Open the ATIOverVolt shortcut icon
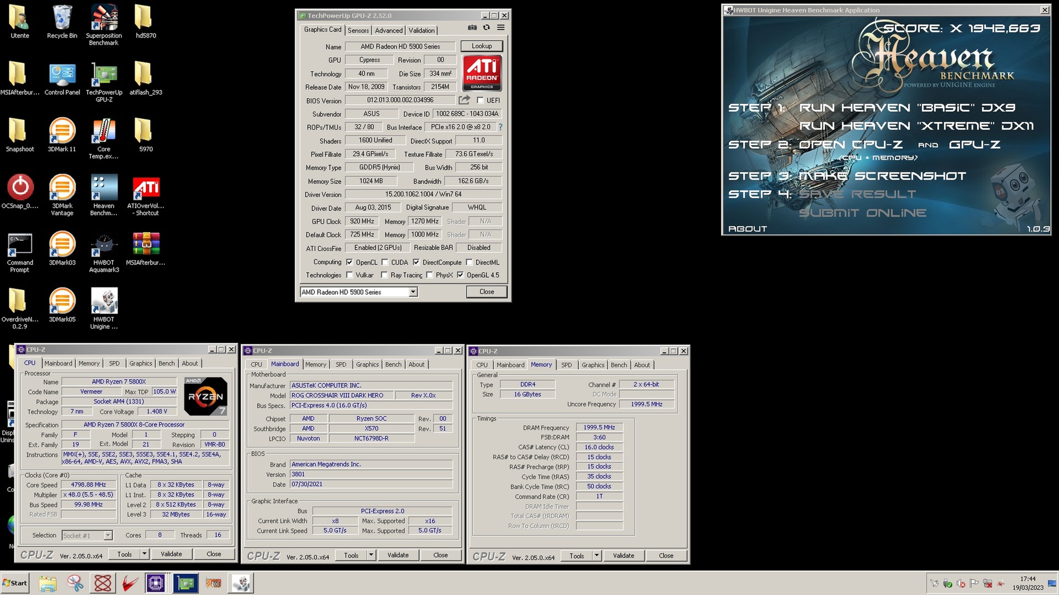 [146, 194]
